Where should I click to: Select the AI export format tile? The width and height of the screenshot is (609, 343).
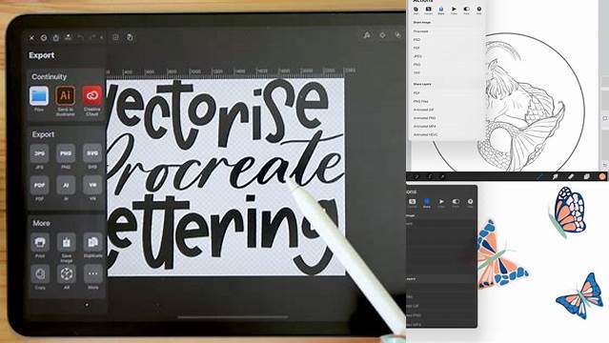tap(66, 185)
